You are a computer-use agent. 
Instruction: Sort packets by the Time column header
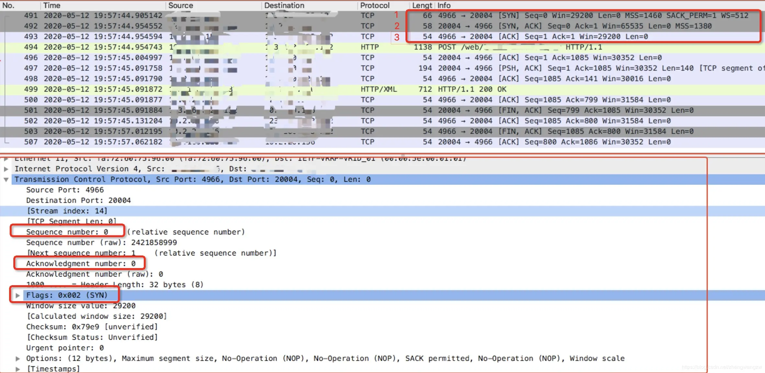tap(103, 6)
